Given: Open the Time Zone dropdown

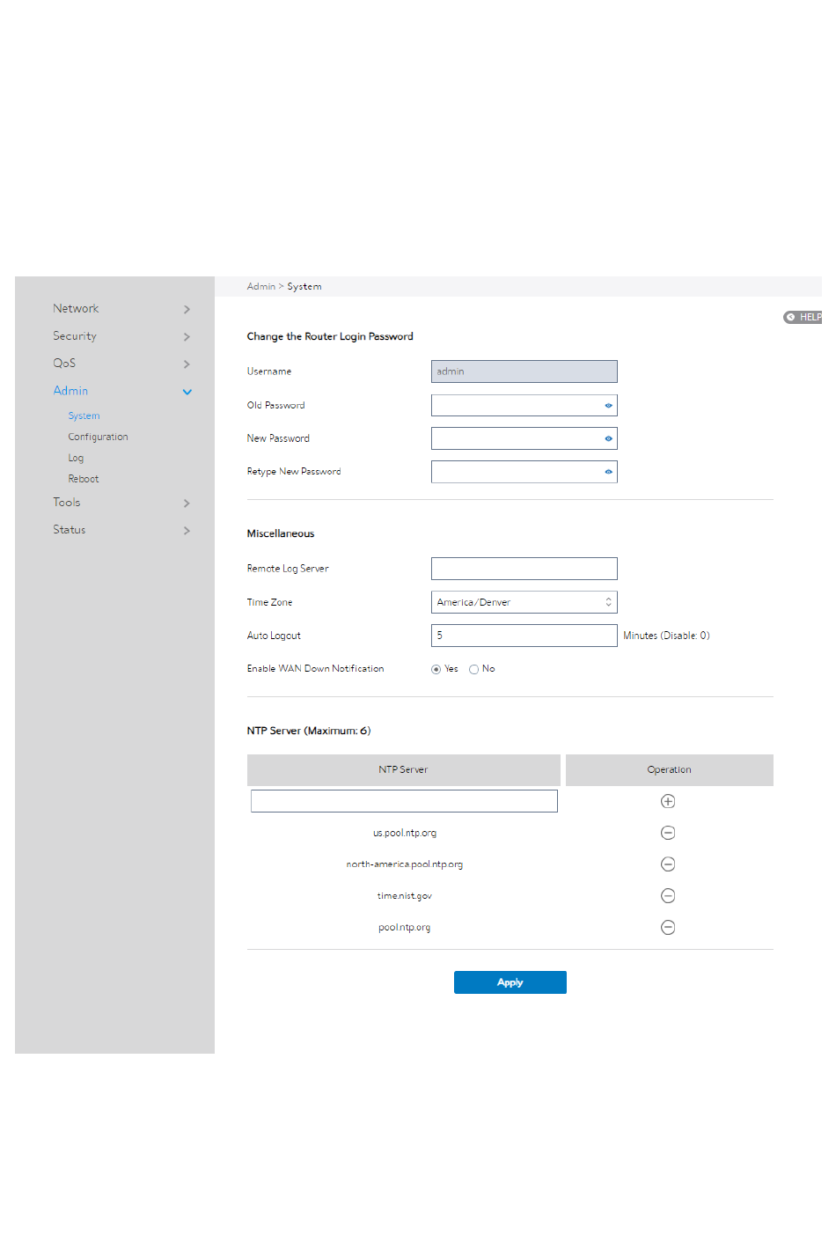Looking at the screenshot, I should coord(524,602).
